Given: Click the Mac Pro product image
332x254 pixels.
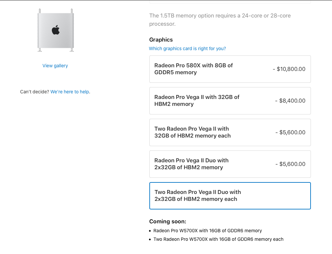Looking at the screenshot, I should (55, 40).
